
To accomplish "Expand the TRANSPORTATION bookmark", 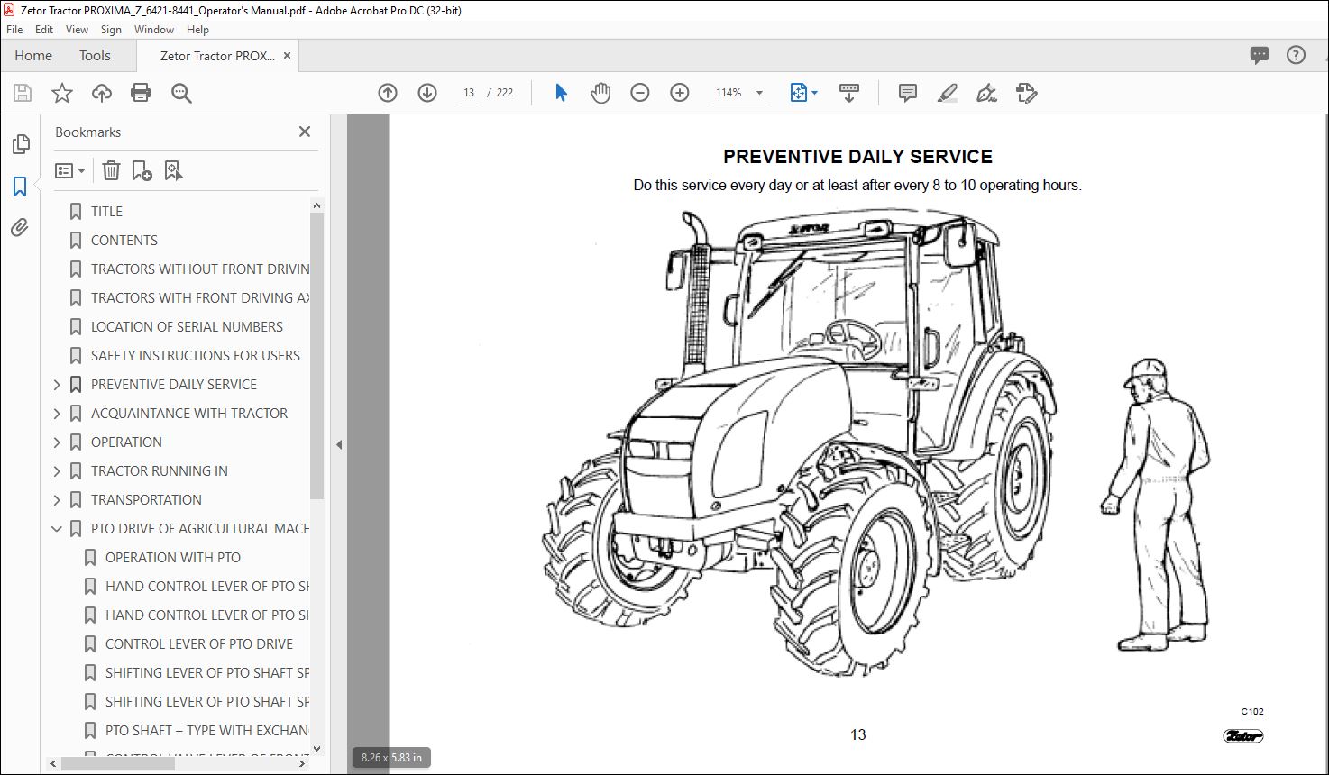I will (57, 500).
